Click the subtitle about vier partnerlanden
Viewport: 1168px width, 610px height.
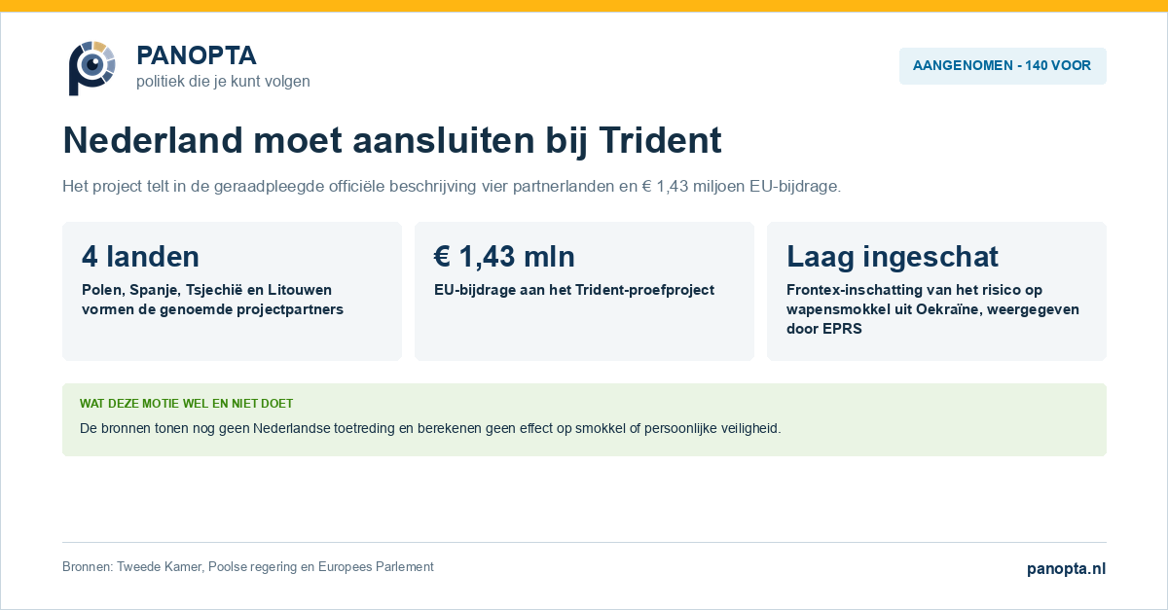click(x=452, y=186)
